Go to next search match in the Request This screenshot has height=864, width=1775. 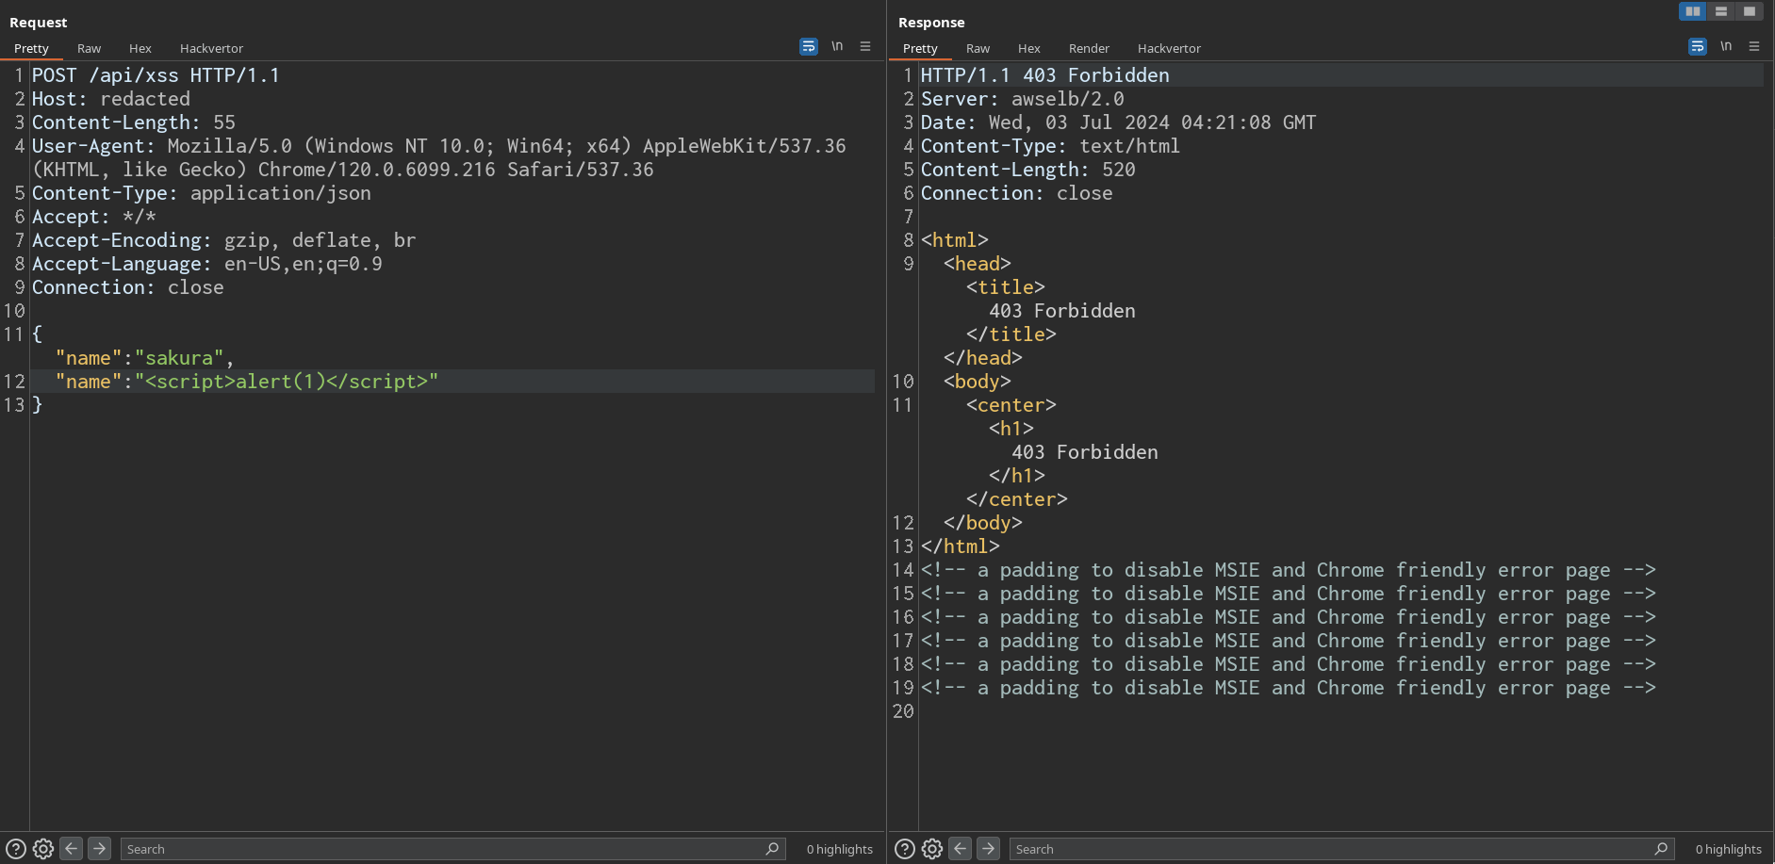(x=99, y=849)
